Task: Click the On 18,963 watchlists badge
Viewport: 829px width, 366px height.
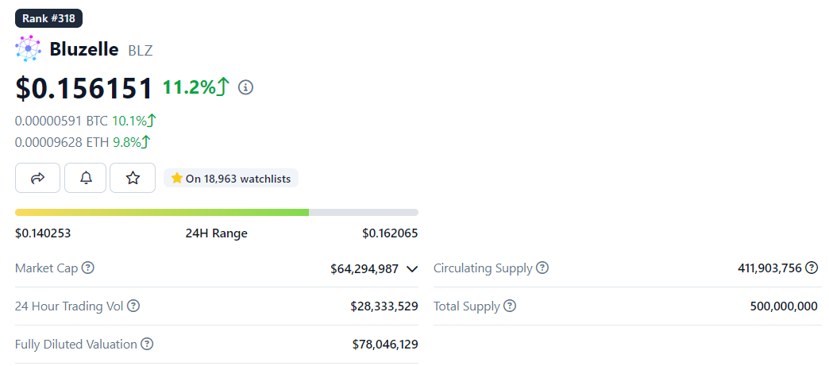Action: (231, 179)
